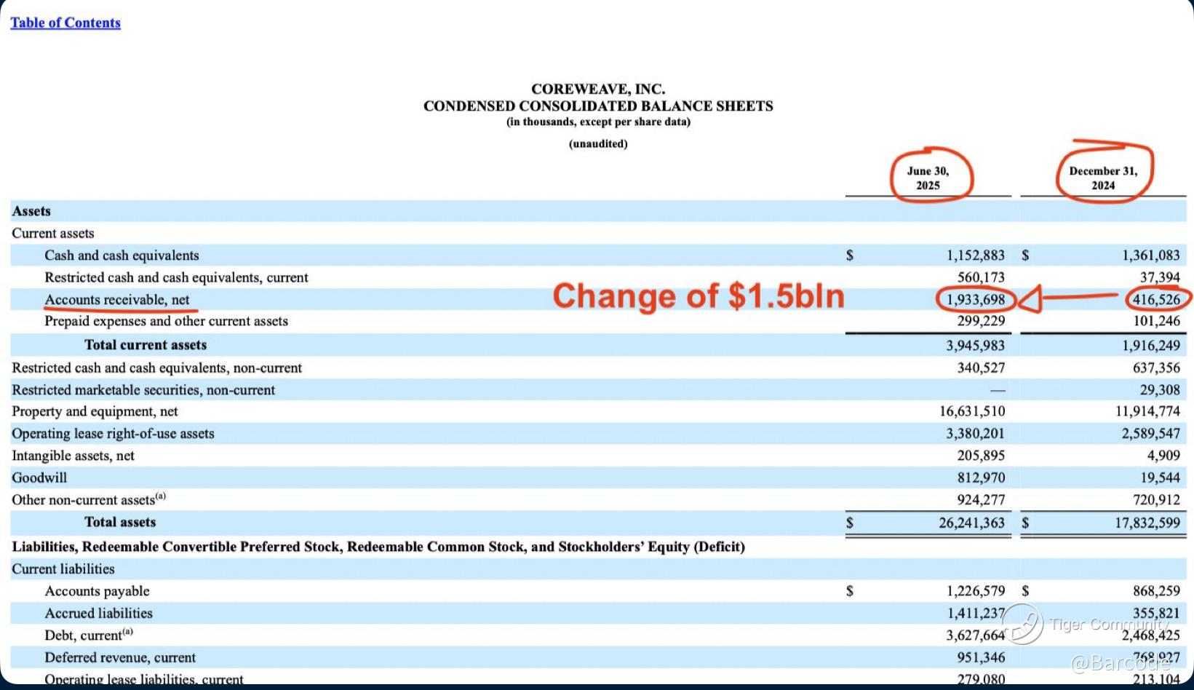Click "Operating lease right-of-use assets" label
1194x690 pixels.
coord(113,434)
